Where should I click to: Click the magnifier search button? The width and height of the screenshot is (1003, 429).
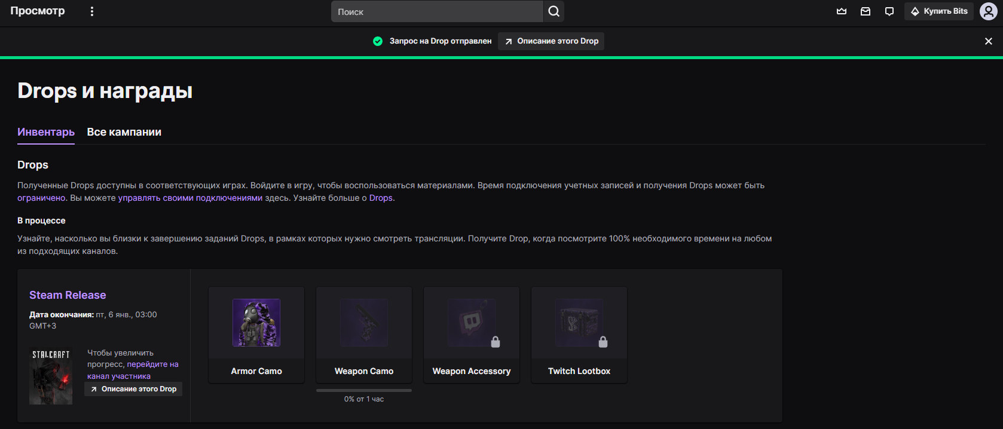tap(554, 11)
